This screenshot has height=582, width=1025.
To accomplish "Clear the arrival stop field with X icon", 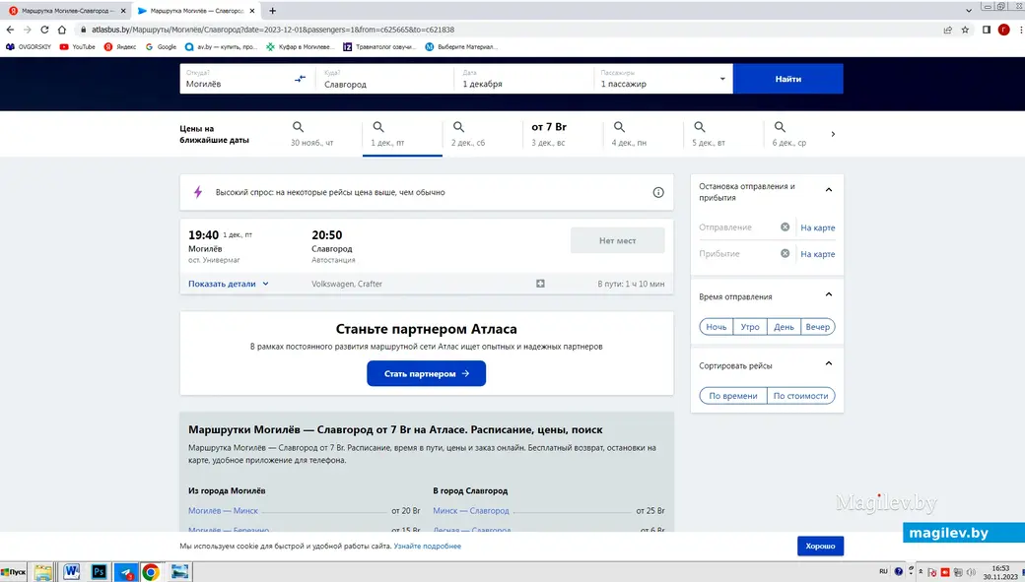I will coord(786,254).
